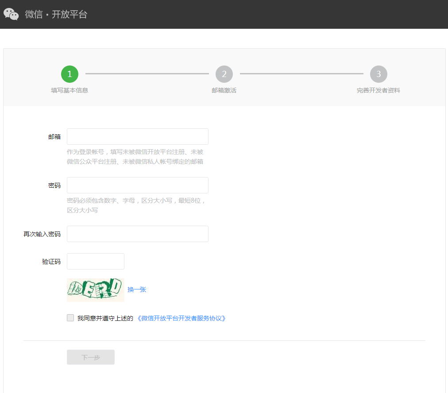Image resolution: width=448 pixels, height=393 pixels.
Task: Click the 填写基本信息 step label
Action: click(70, 90)
